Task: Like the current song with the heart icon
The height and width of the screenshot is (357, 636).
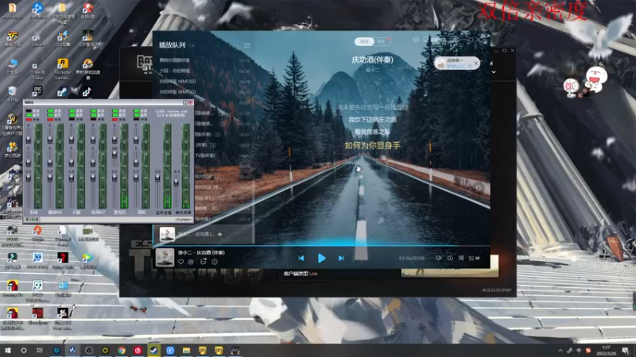Action: [181, 262]
